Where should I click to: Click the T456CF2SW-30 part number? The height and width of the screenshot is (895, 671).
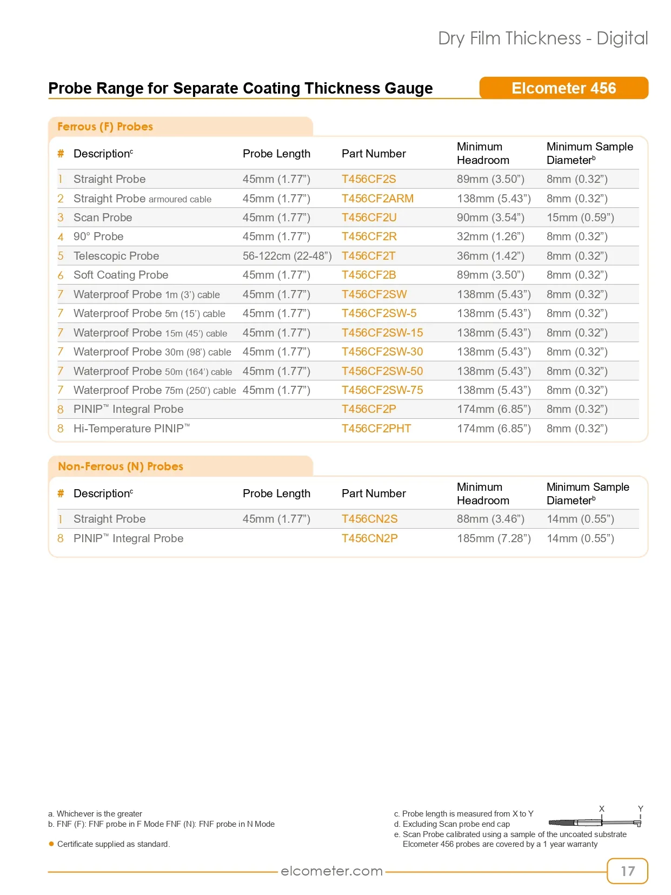click(x=382, y=352)
